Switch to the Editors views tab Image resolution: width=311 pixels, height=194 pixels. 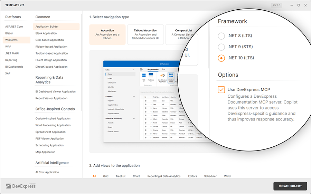192,176
